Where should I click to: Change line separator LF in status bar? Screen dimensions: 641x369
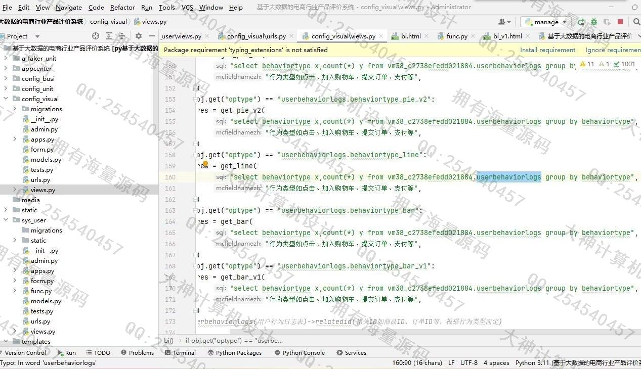[451, 362]
